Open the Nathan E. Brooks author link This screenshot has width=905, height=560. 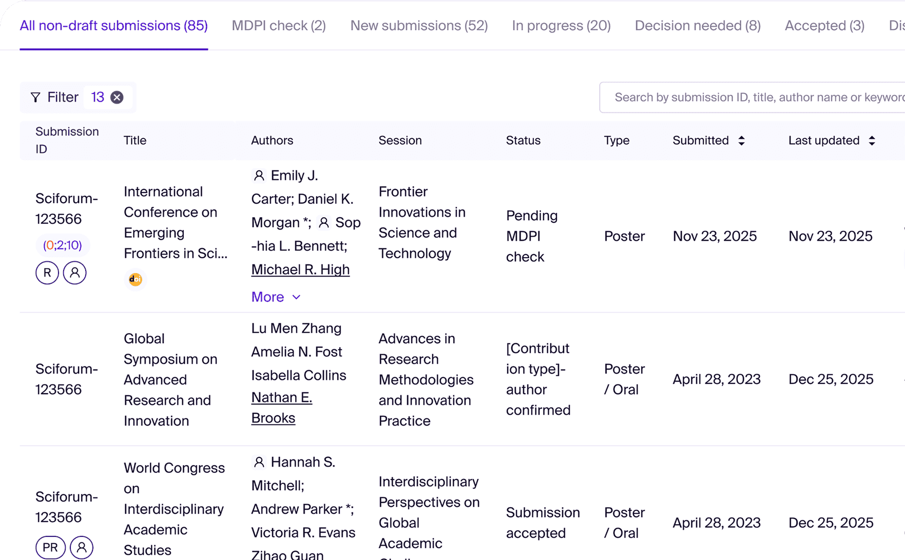[282, 408]
